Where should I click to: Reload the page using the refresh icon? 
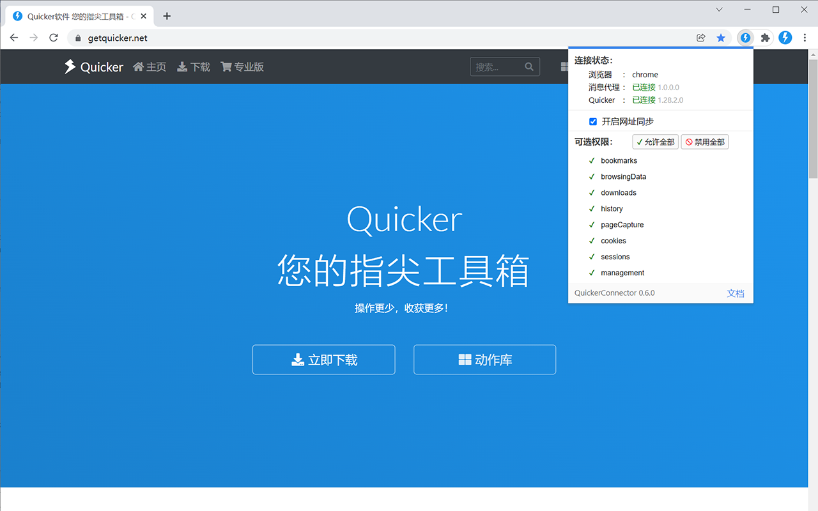coord(54,38)
